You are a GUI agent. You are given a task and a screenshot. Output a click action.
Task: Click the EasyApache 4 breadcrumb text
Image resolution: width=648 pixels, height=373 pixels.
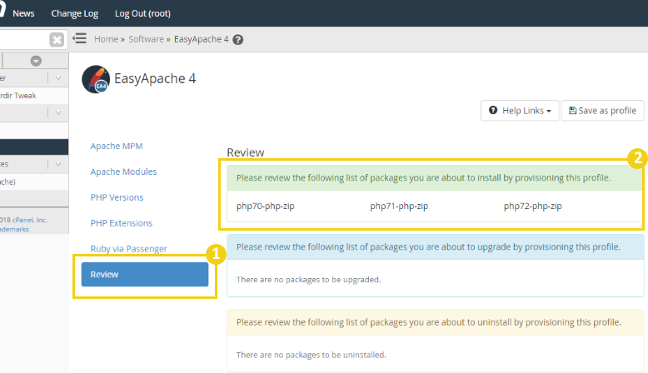202,39
